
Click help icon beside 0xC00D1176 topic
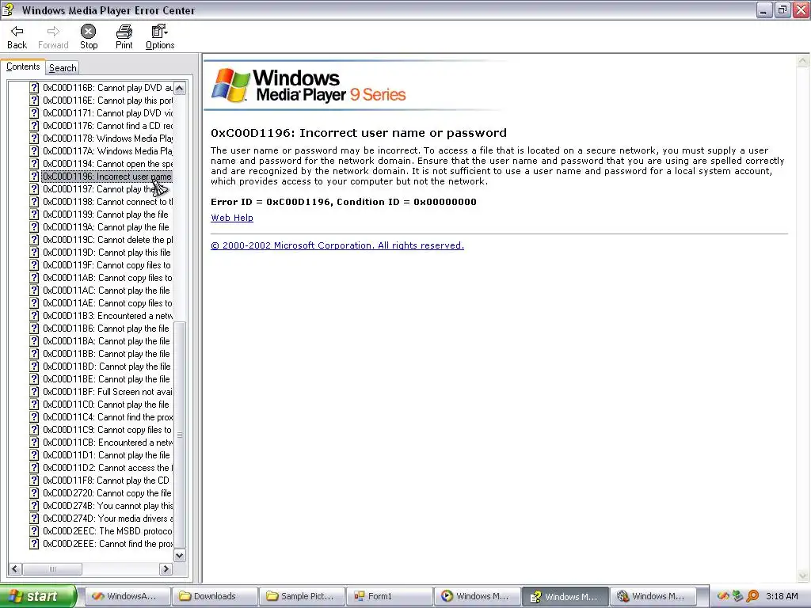(x=34, y=126)
